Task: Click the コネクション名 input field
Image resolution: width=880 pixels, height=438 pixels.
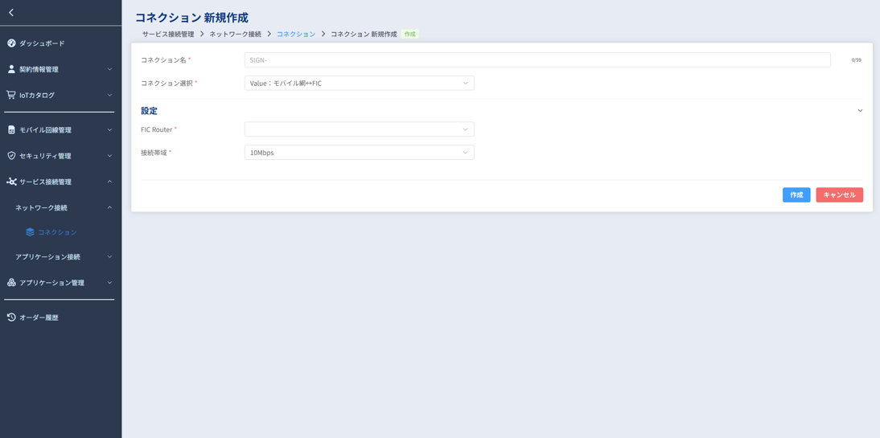Action: tap(537, 60)
